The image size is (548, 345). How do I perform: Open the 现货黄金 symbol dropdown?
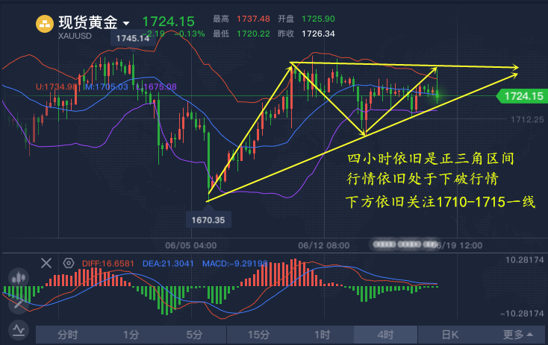point(126,24)
